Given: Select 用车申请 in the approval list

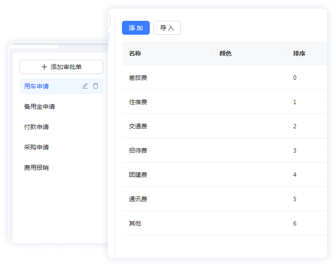Looking at the screenshot, I should pos(36,86).
